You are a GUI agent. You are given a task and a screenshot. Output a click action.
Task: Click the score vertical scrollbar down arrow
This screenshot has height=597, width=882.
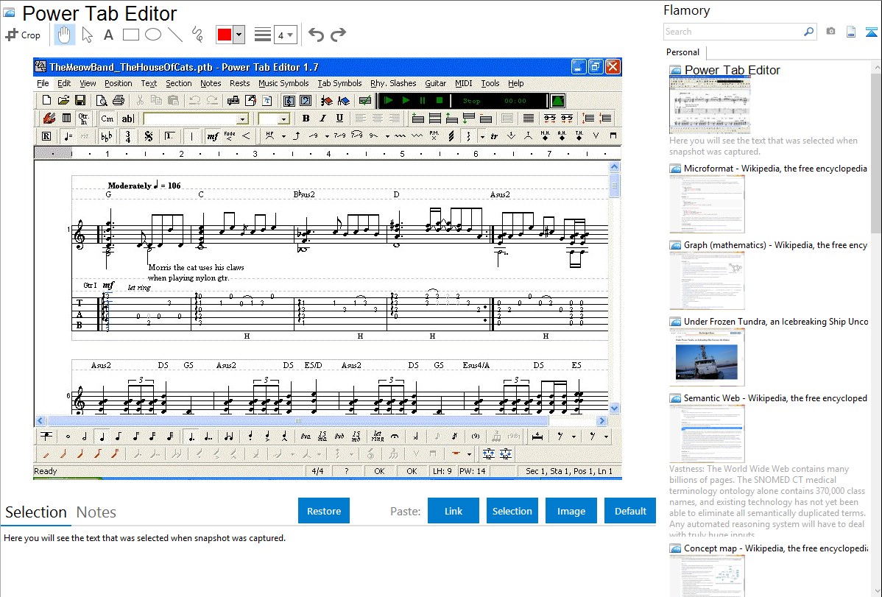614,409
